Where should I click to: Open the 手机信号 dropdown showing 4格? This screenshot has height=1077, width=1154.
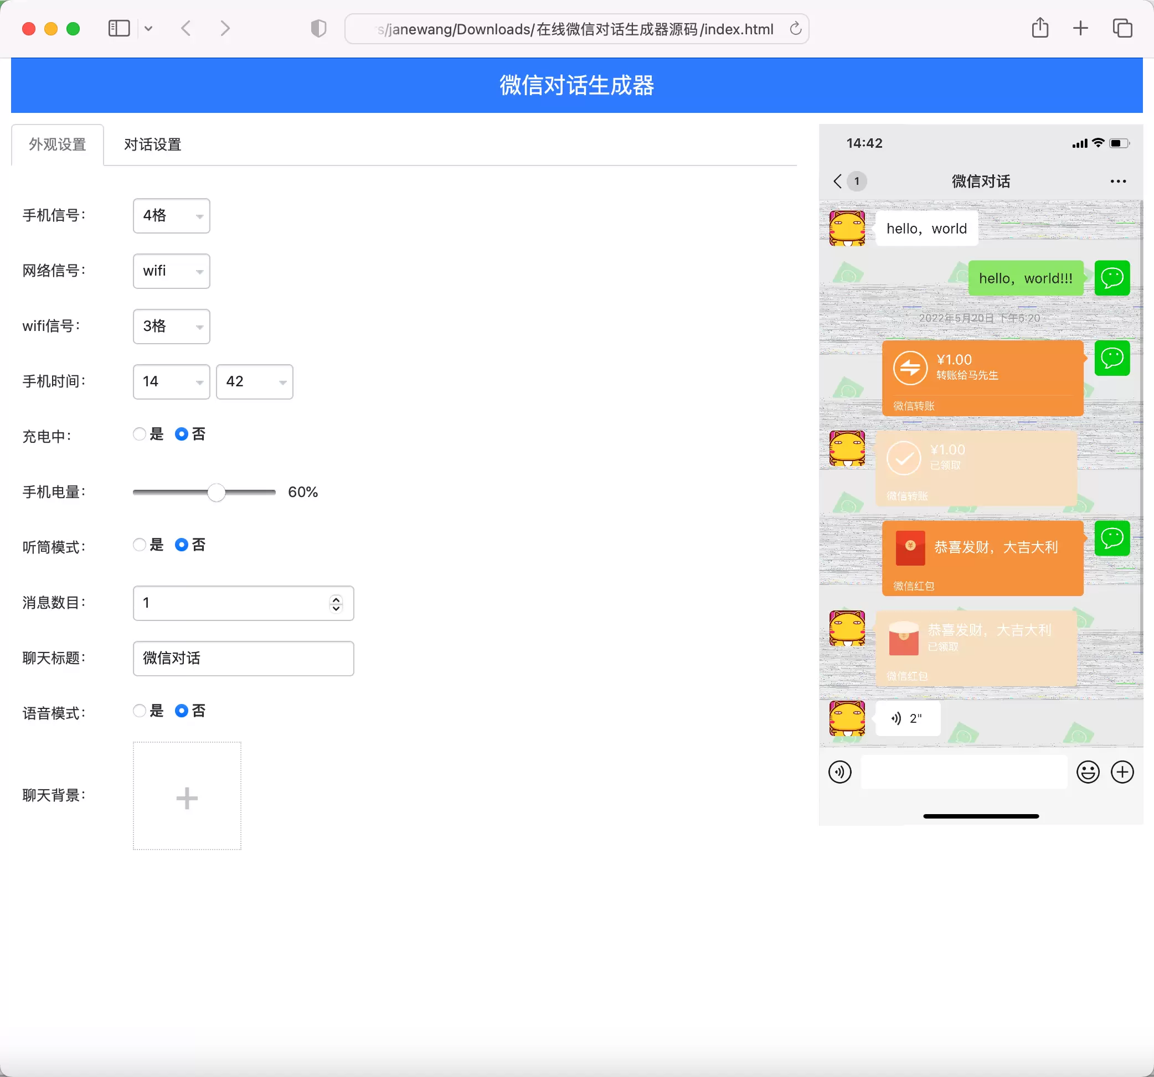click(x=171, y=216)
